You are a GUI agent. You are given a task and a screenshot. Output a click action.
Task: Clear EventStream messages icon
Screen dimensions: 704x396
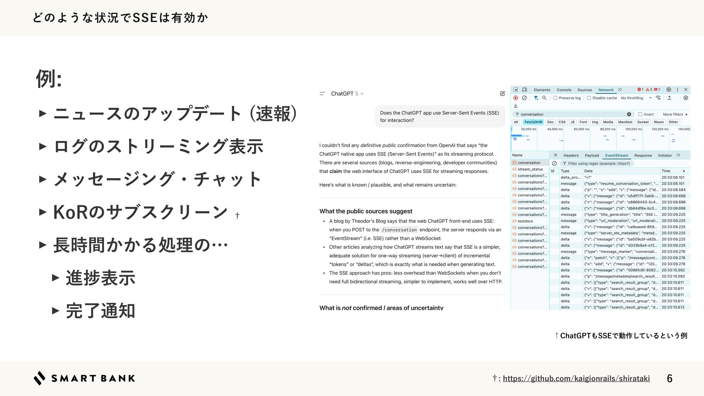click(x=554, y=164)
